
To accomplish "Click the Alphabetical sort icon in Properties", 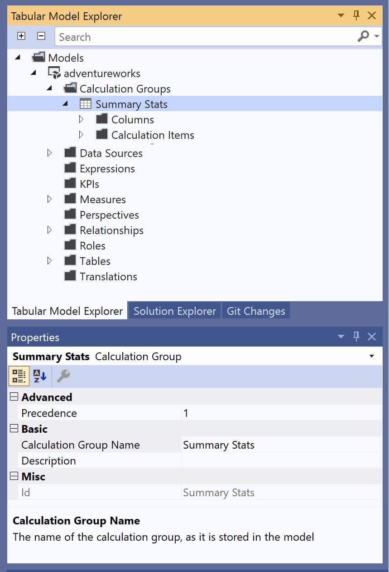I will click(x=40, y=376).
